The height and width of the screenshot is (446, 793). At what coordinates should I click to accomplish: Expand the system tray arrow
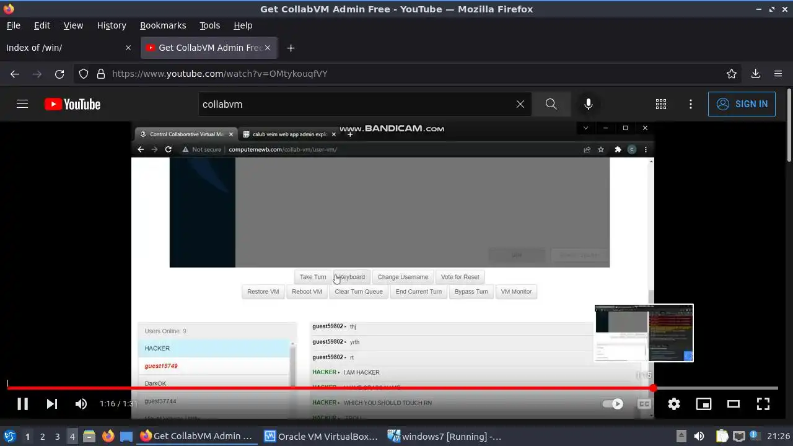[x=681, y=436]
